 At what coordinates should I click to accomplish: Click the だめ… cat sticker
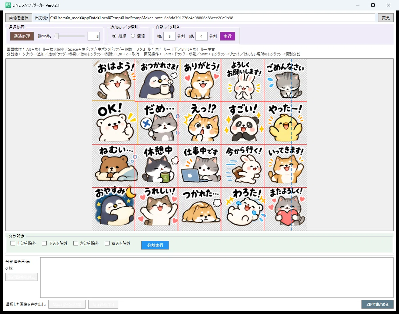point(158,123)
